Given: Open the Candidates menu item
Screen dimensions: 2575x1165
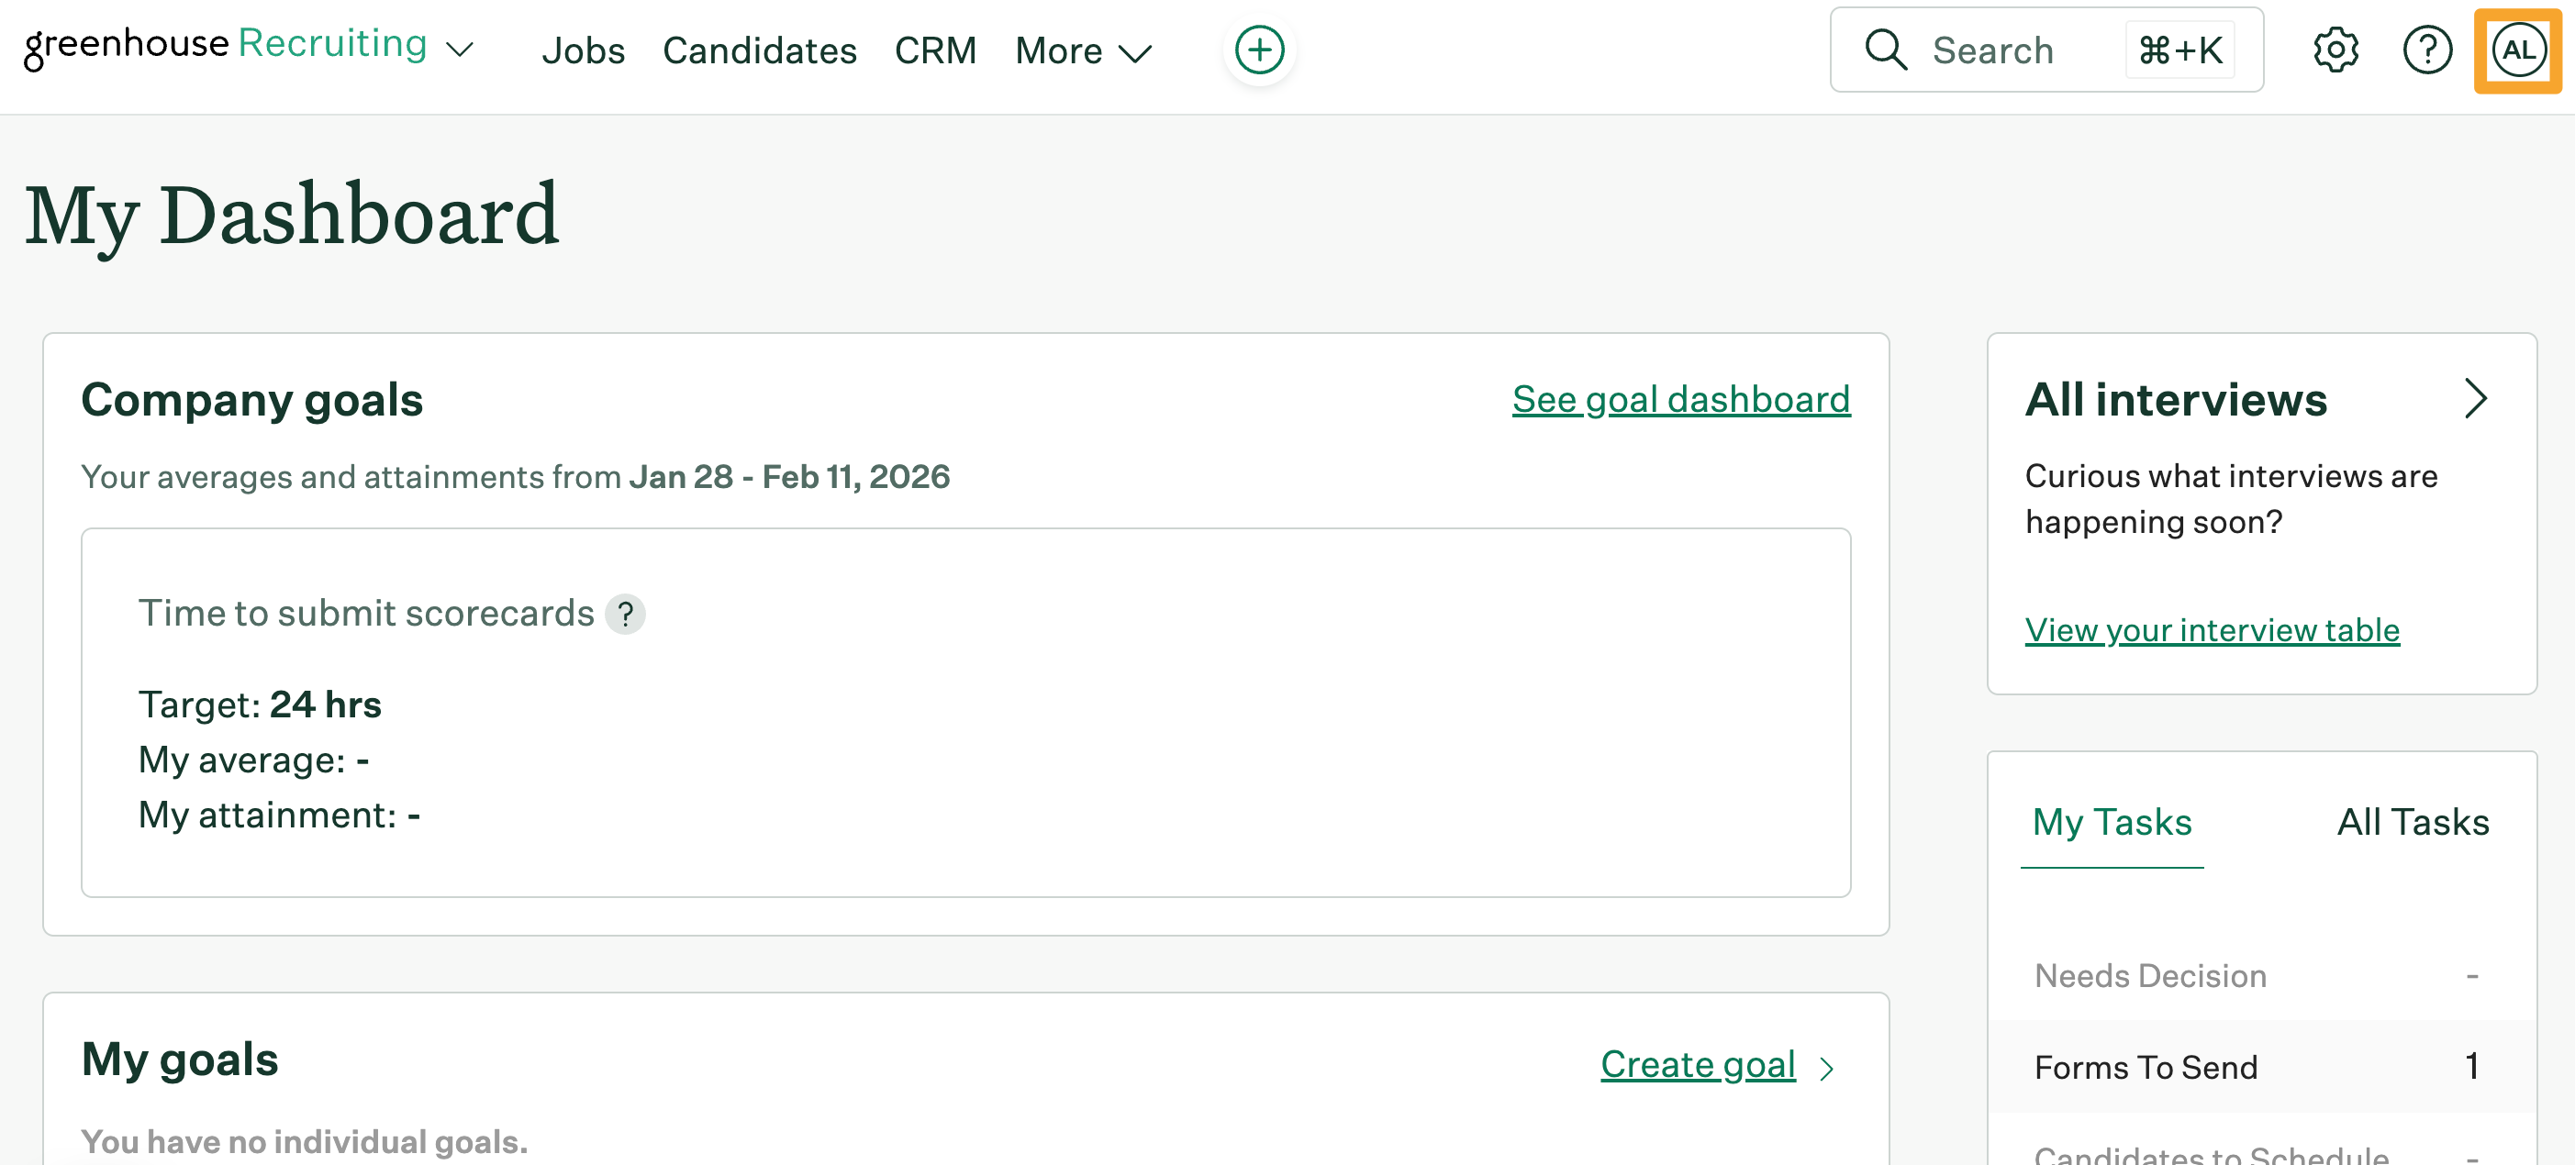Looking at the screenshot, I should [x=759, y=51].
